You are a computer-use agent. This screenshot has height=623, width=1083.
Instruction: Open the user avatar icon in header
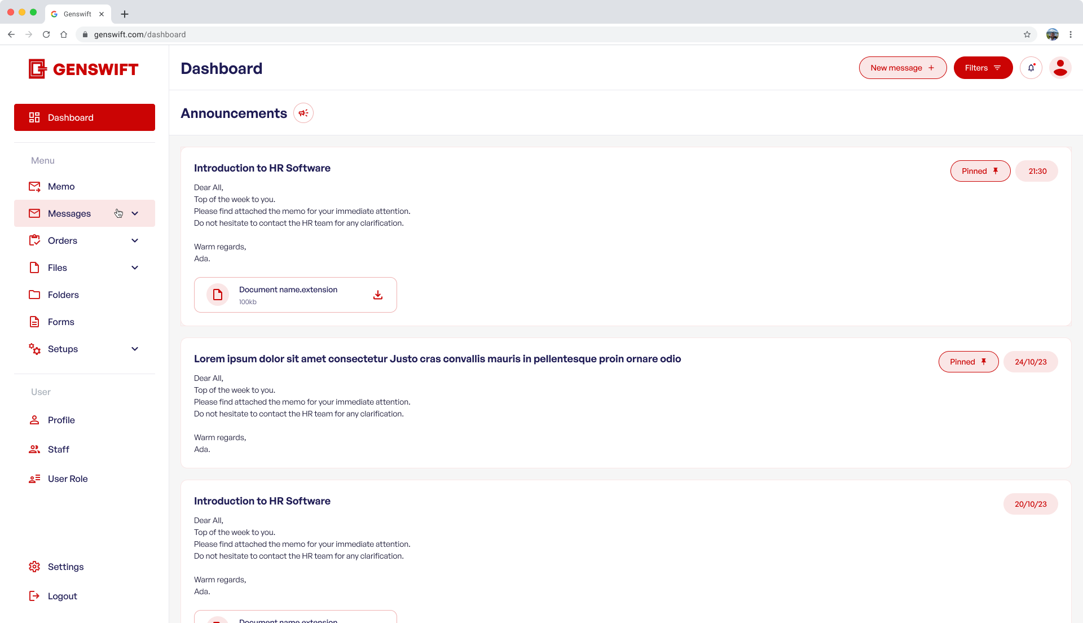1060,68
